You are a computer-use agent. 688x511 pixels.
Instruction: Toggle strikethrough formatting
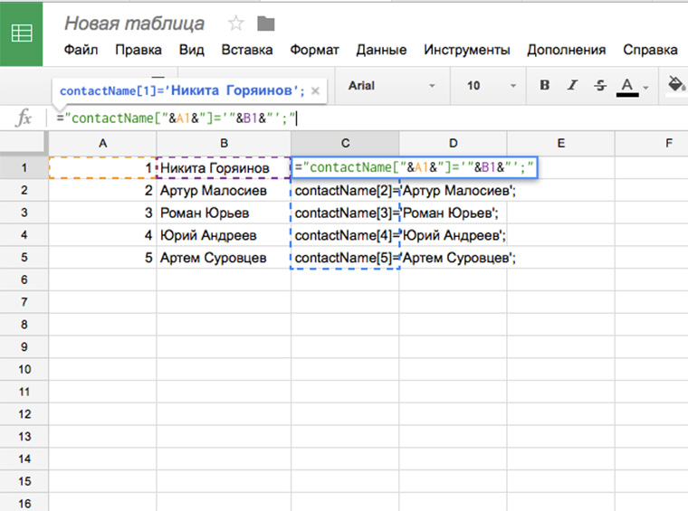pyautogui.click(x=600, y=85)
